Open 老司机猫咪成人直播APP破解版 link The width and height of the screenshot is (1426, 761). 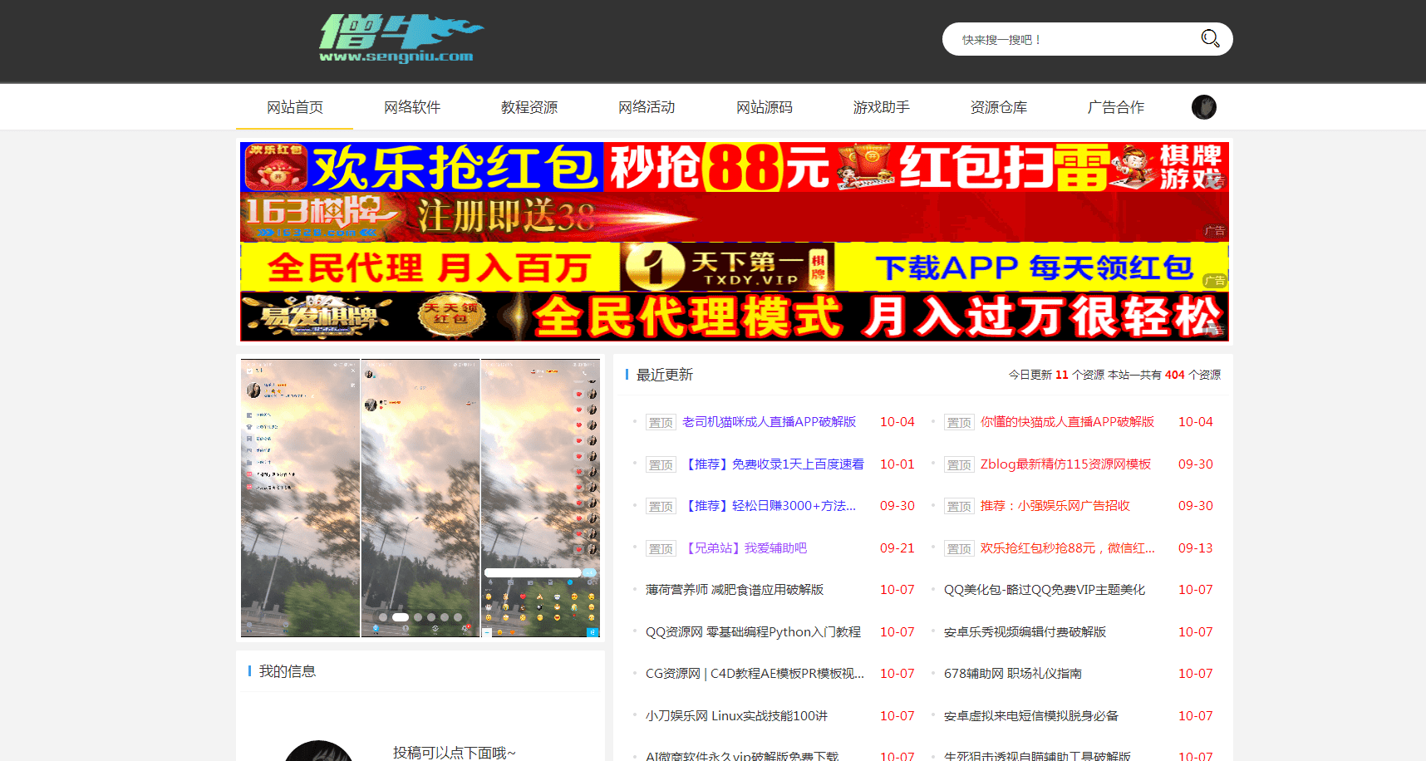tap(769, 422)
